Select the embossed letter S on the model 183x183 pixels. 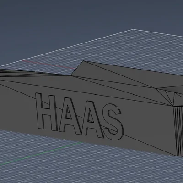pos(113,122)
